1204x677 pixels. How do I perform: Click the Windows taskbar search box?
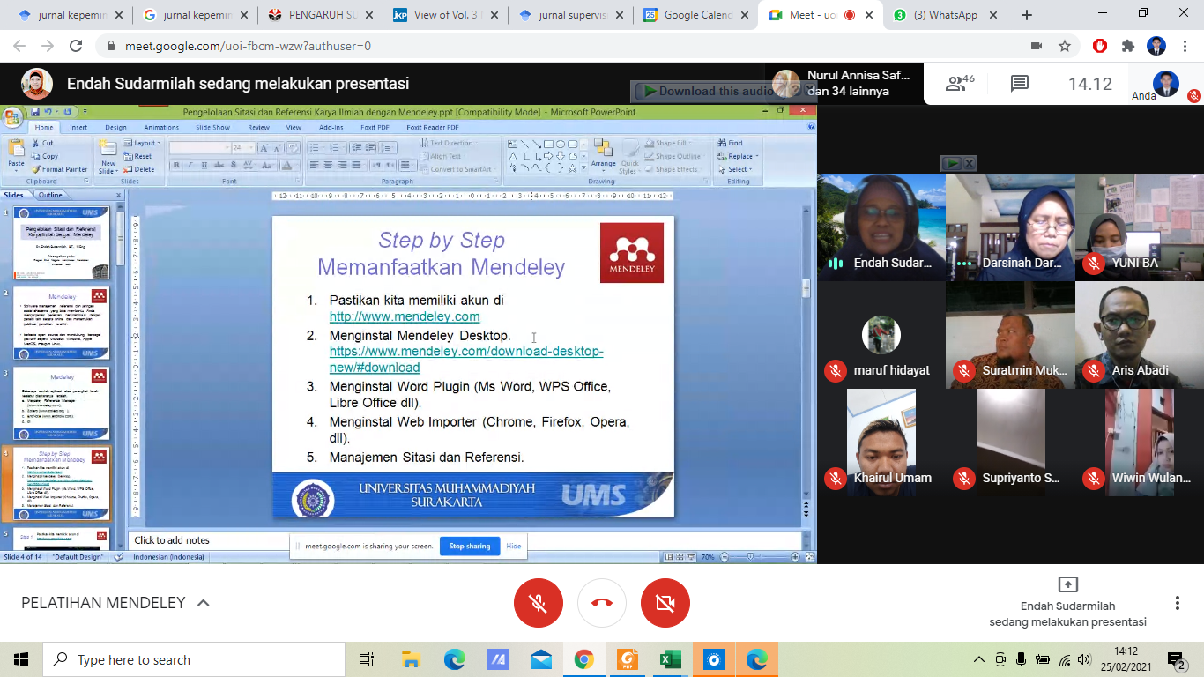click(194, 659)
